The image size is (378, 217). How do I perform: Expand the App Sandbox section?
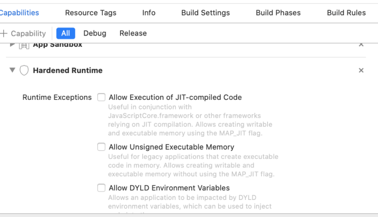(x=12, y=45)
